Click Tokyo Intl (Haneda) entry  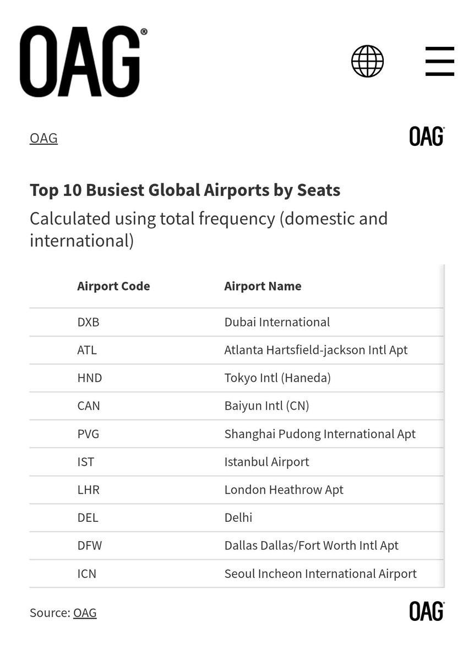pos(277,378)
